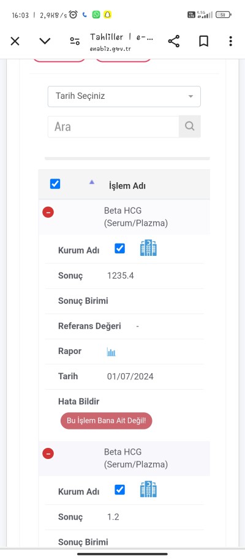Open the three-dot browser menu

point(230,41)
